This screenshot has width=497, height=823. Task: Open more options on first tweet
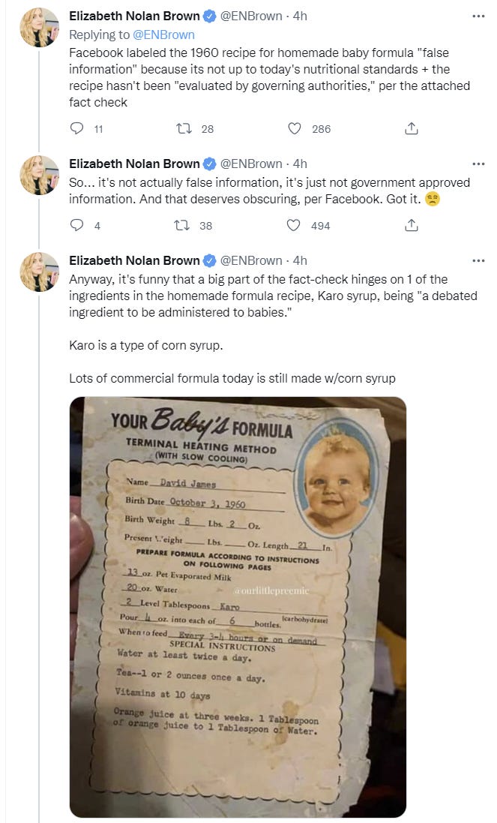478,16
